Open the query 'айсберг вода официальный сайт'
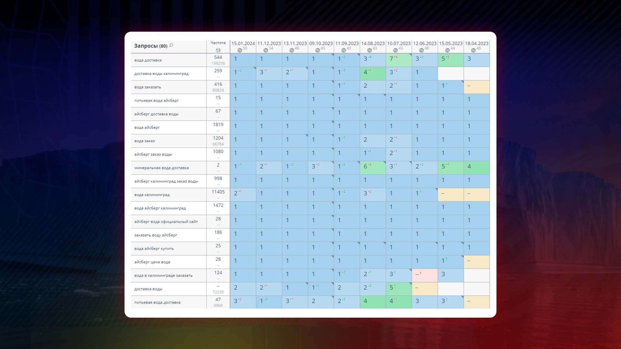 point(166,222)
